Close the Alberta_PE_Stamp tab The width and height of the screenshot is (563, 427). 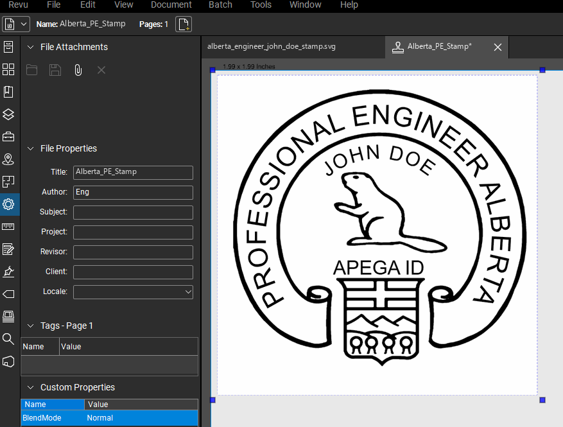(x=498, y=47)
